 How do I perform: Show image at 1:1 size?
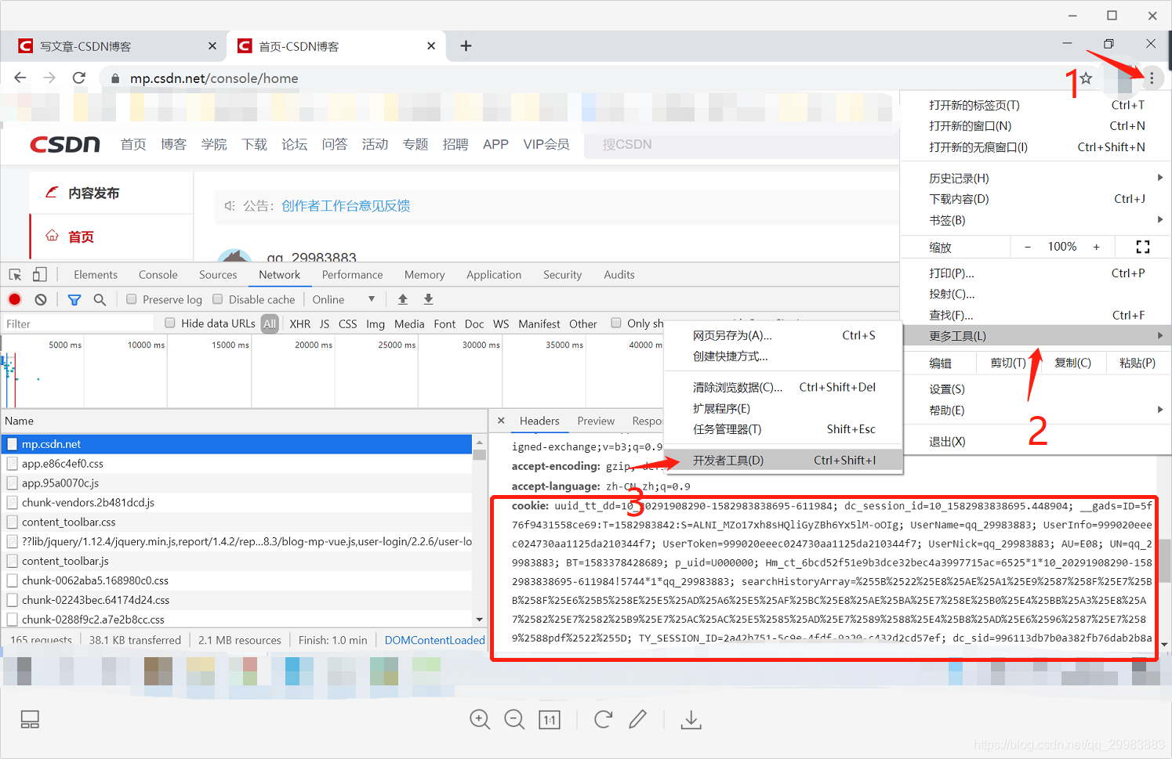[x=550, y=720]
